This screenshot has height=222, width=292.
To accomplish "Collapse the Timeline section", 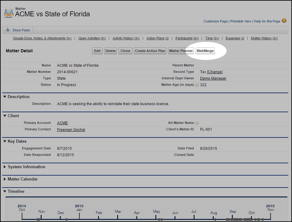I will pos(5,192).
